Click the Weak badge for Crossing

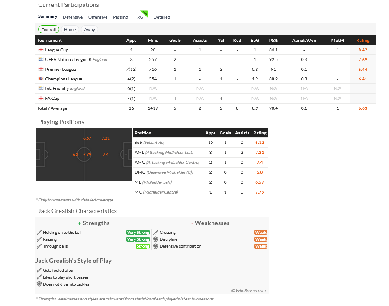click(261, 233)
